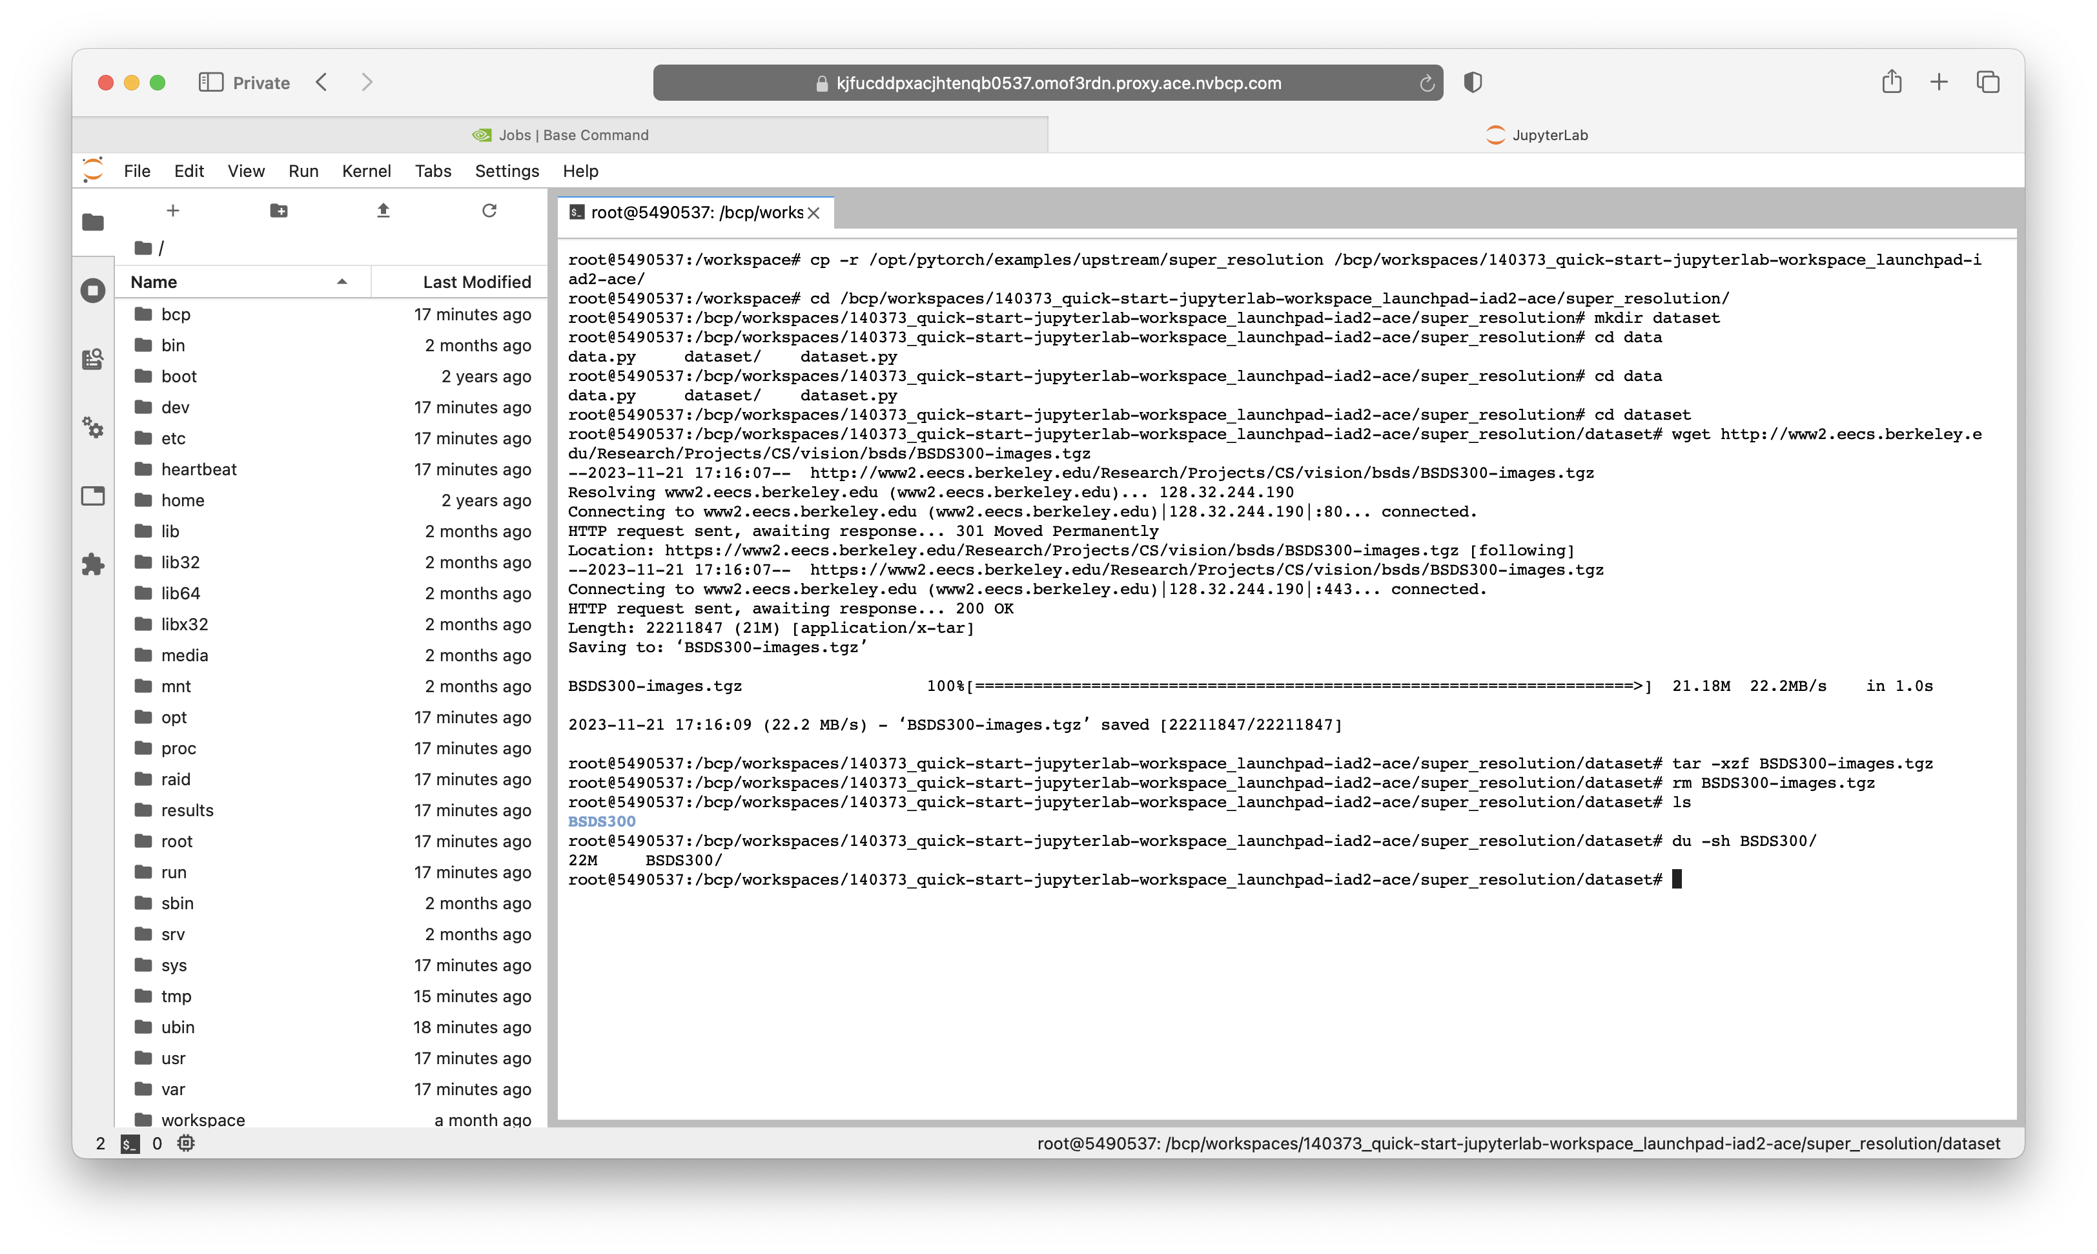Click the New Launcher plus button
The height and width of the screenshot is (1254, 2097).
click(x=173, y=211)
